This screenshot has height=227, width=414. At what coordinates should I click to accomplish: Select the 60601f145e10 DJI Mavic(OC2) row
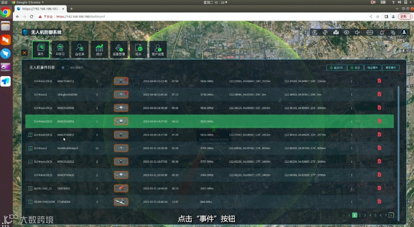[210, 175]
